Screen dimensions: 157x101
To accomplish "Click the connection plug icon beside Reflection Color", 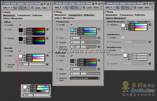I will (x=99, y=60).
